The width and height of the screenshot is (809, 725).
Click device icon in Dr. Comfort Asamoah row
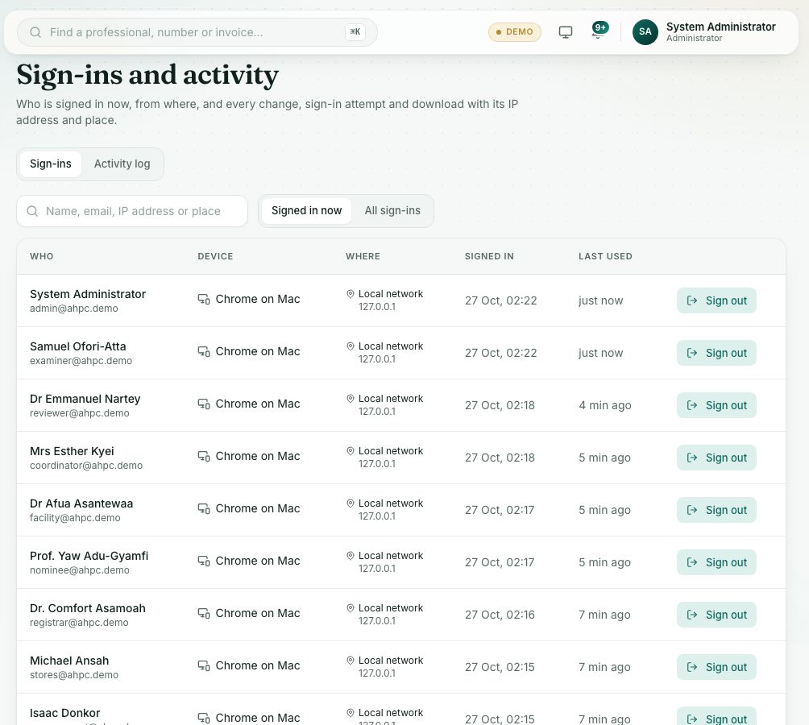pos(204,613)
